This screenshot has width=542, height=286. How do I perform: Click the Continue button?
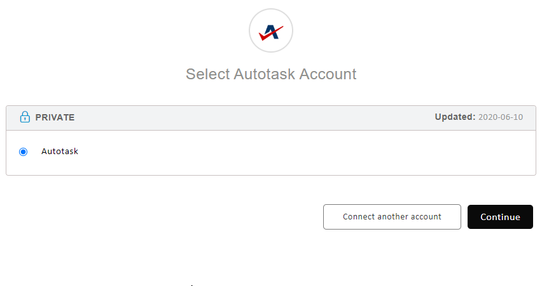tap(500, 217)
